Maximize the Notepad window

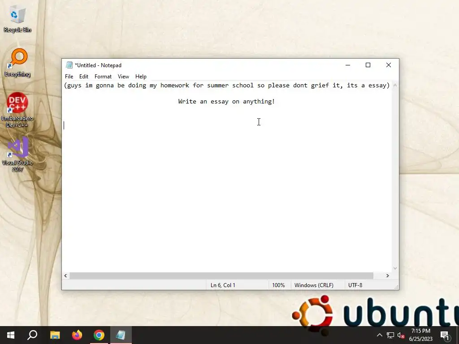(368, 65)
